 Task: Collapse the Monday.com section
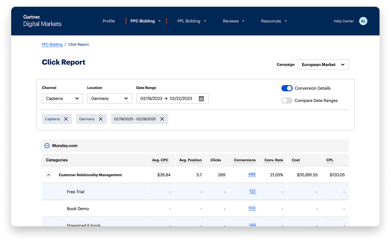click(47, 146)
